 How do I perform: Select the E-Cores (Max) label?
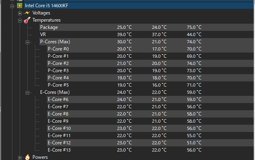[55, 92]
